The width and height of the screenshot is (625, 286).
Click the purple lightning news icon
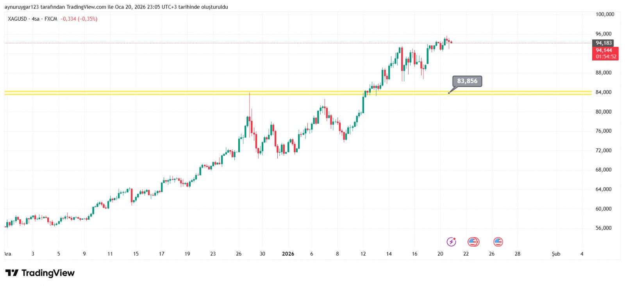451,242
